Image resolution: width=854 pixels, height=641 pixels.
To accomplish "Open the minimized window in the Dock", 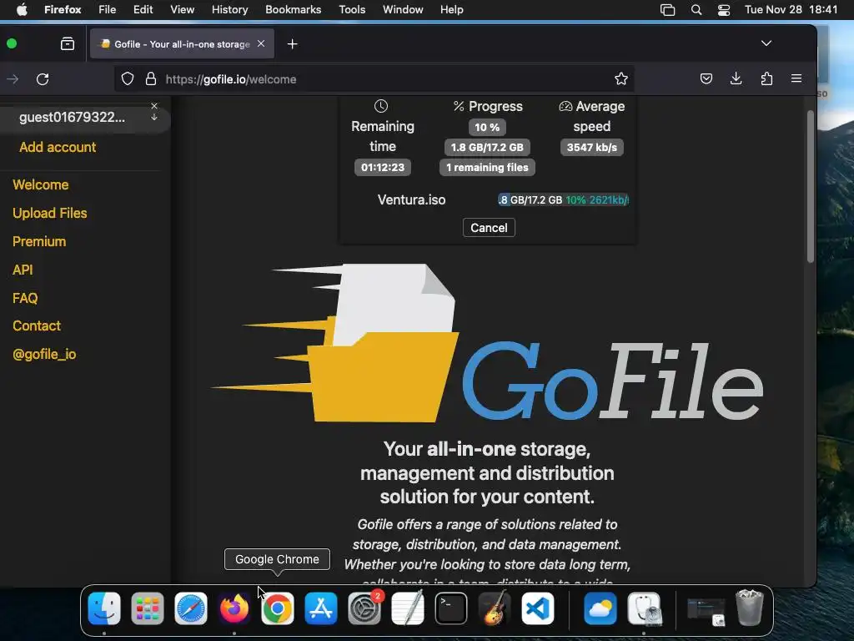I will click(x=706, y=610).
